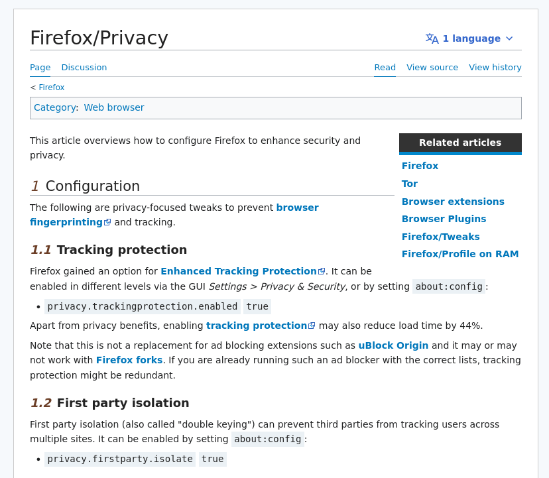Screen dimensions: 549x478
Task: Click the dropdown chevron beside 1 language
Action: [x=509, y=38]
